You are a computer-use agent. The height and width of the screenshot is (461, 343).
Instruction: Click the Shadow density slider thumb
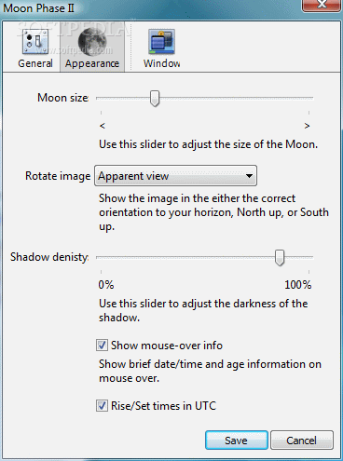[x=280, y=258]
